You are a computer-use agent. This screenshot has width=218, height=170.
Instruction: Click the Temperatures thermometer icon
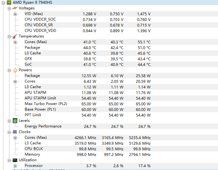[15, 36]
